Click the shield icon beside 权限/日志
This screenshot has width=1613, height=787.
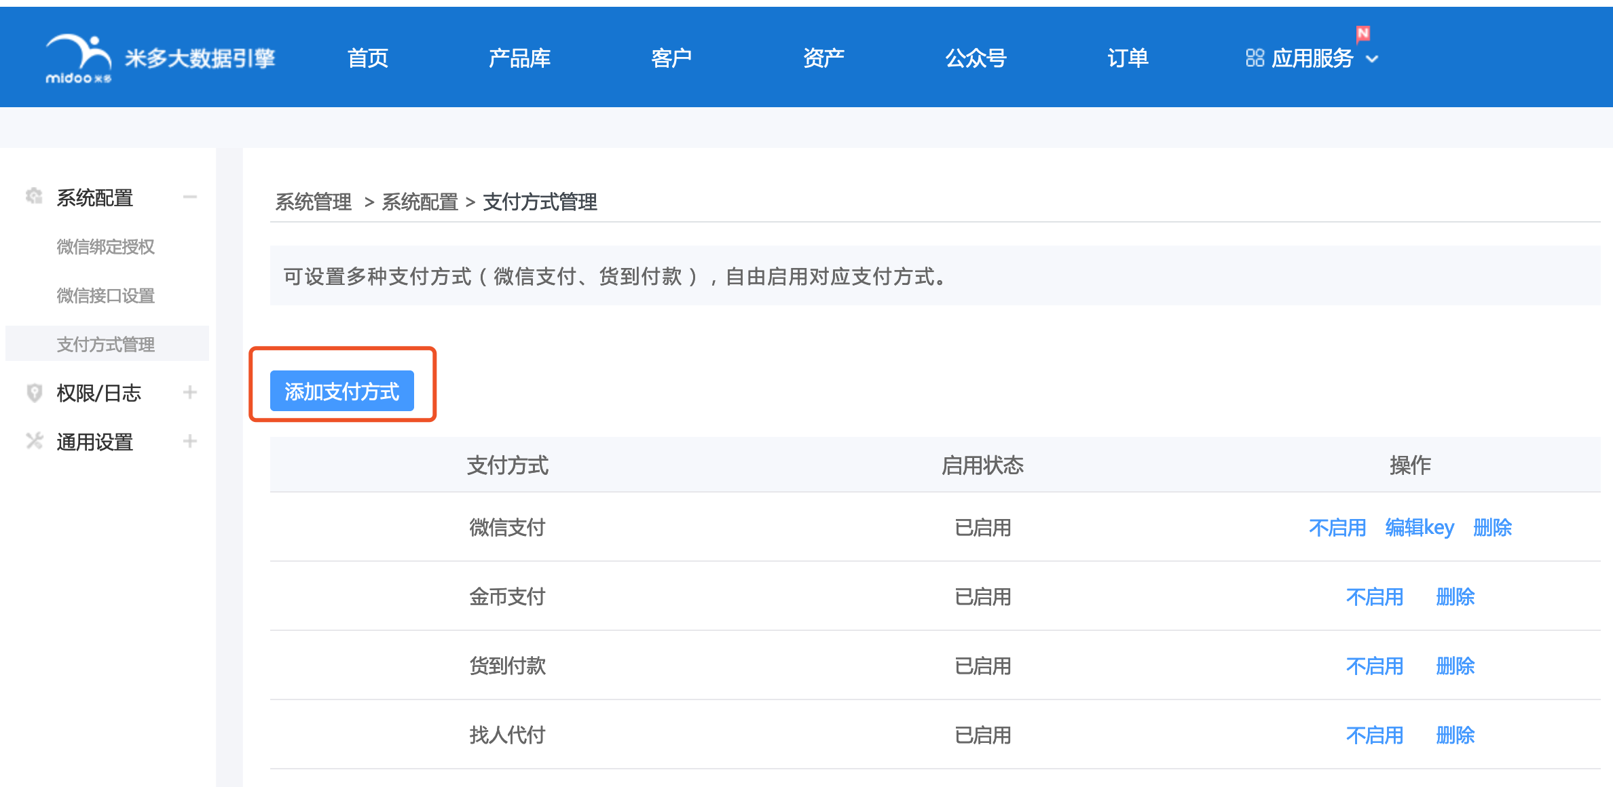34,392
